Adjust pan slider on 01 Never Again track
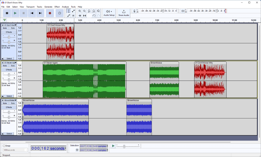261x157 pixels. 9,80
